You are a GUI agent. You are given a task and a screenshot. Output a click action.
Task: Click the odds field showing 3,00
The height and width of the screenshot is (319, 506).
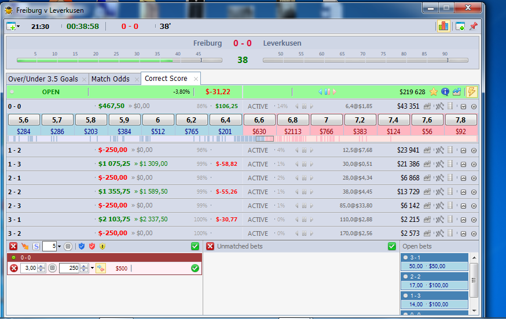tap(29, 268)
